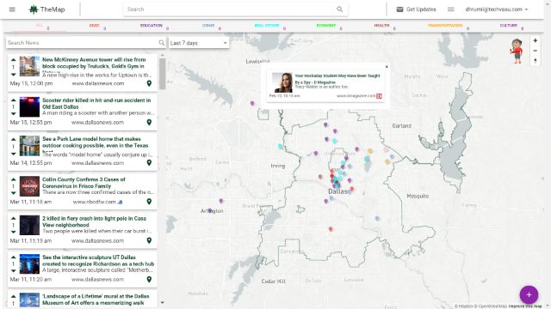Upvote the Collin County Coronavirus article

click(14, 179)
